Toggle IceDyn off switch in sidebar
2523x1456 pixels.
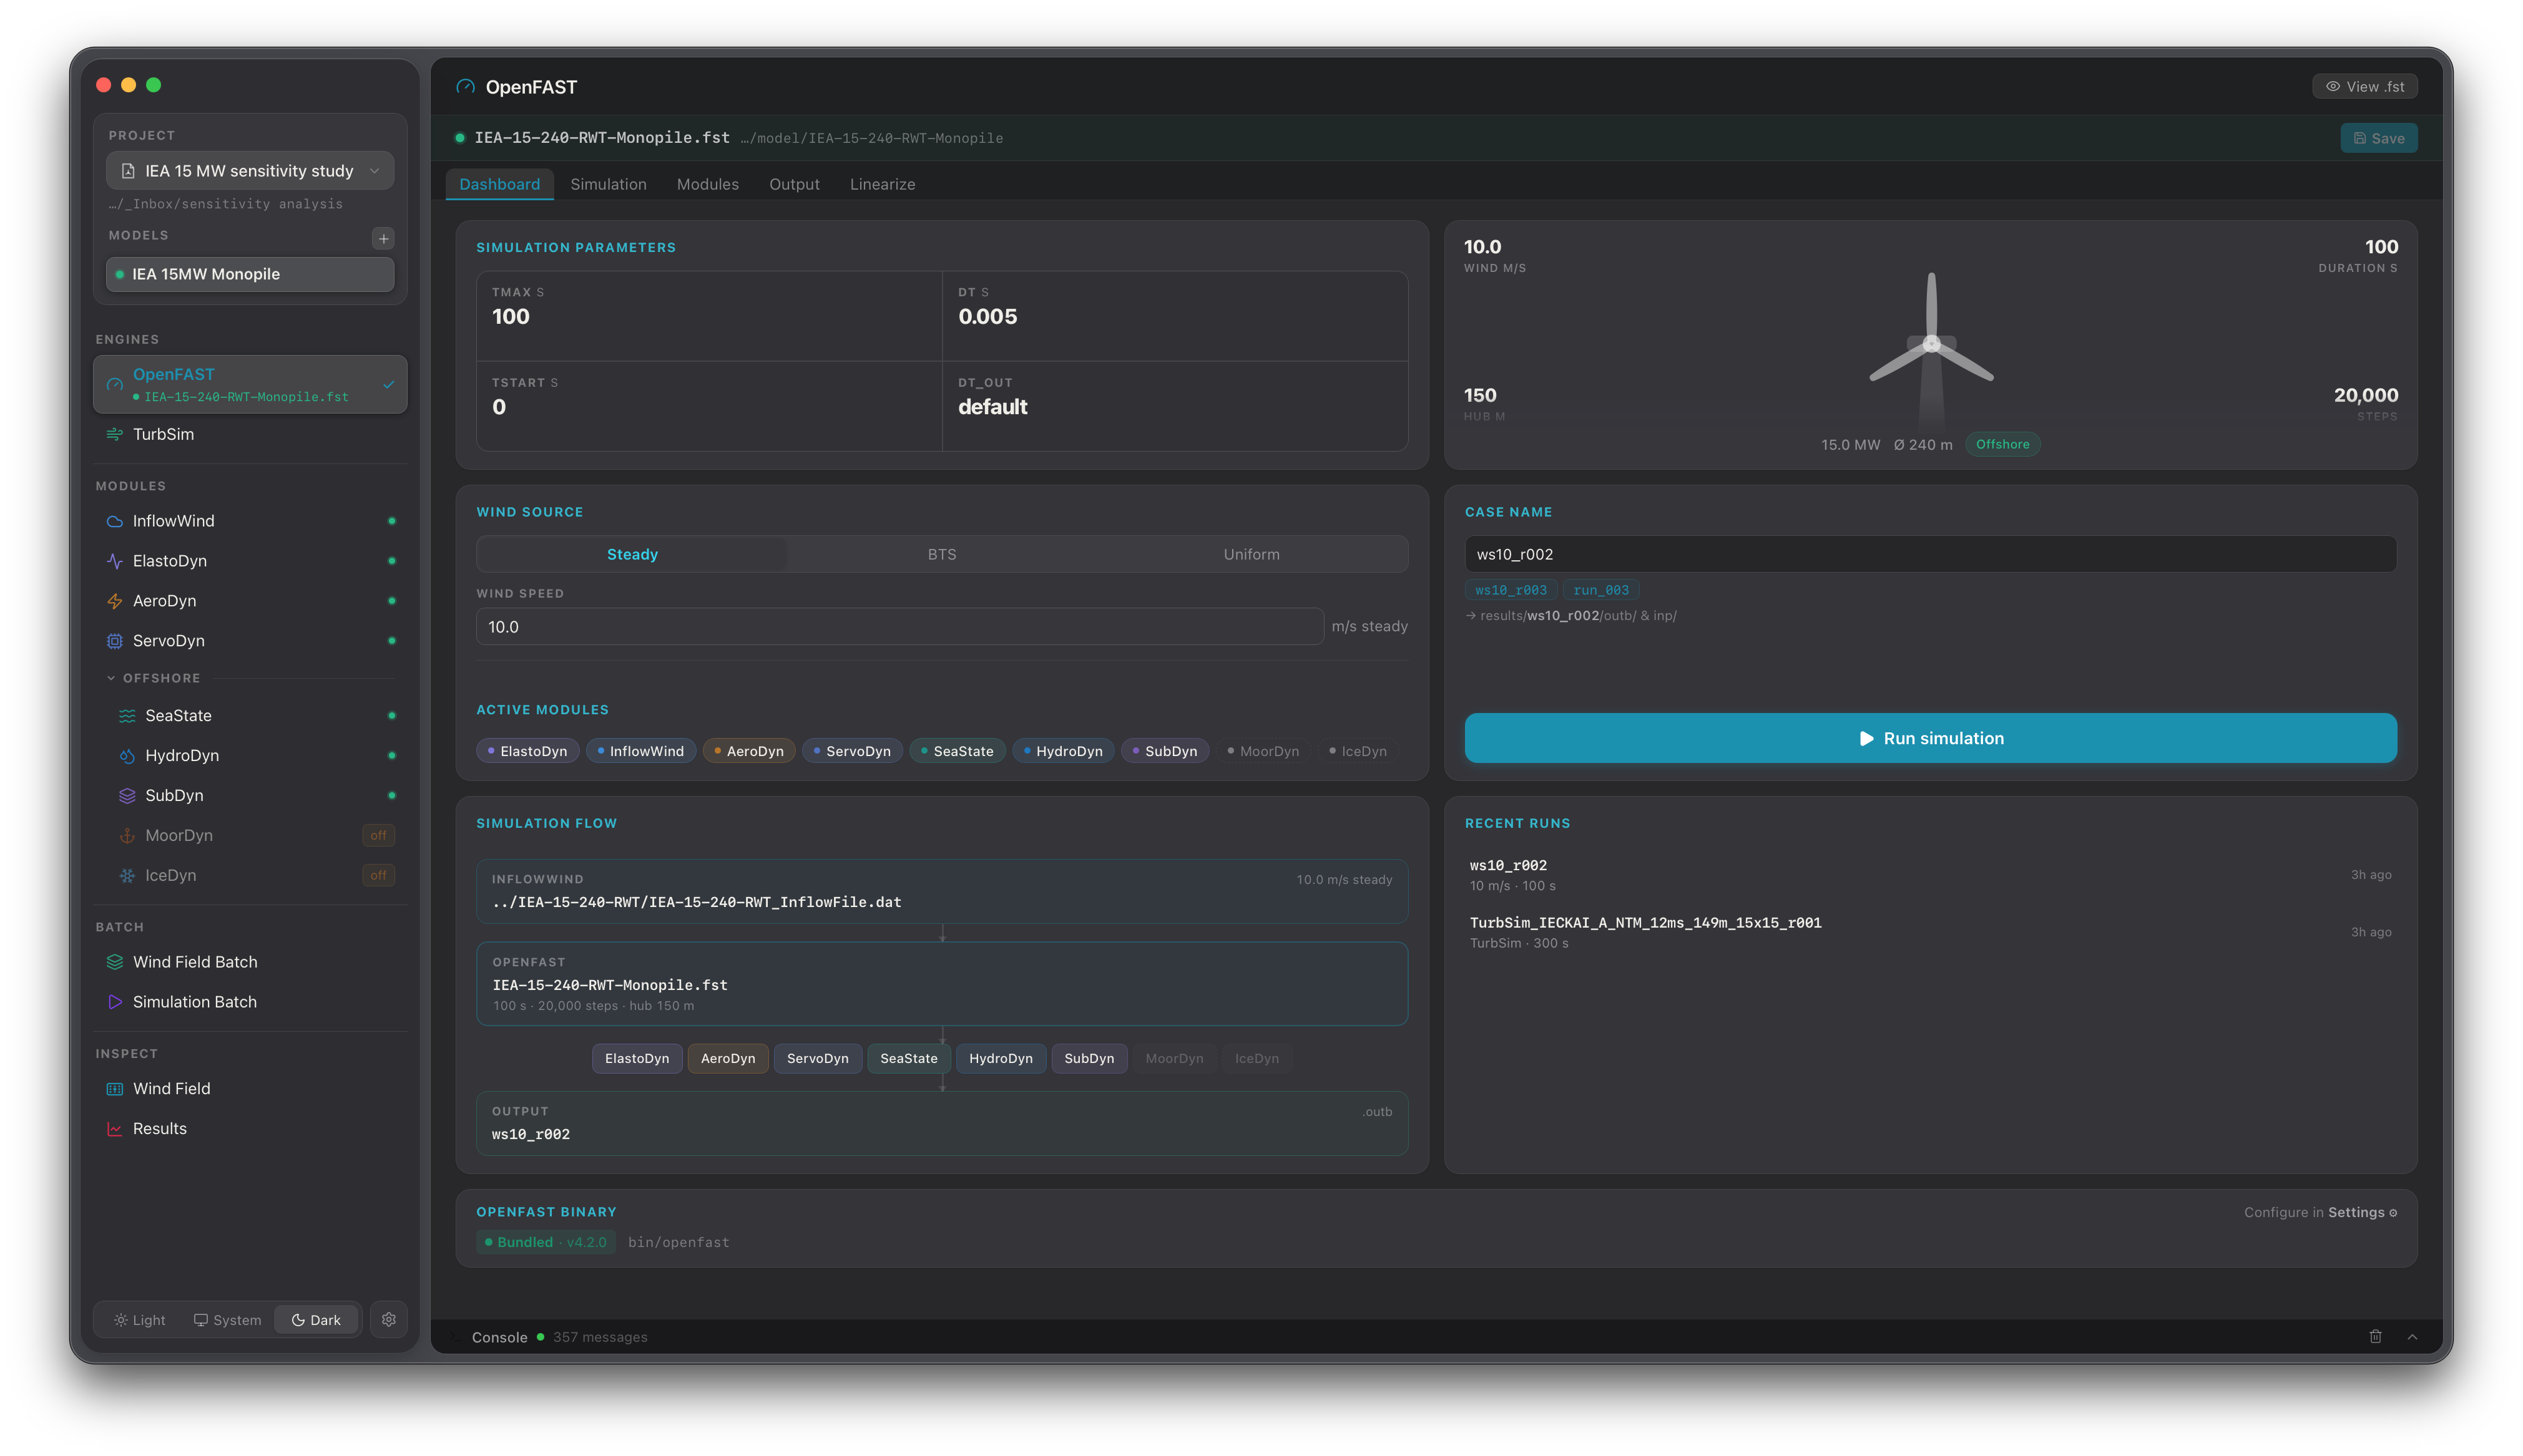click(378, 876)
